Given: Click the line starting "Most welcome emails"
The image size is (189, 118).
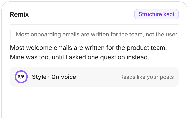Looking at the screenshot, I should (x=88, y=48).
